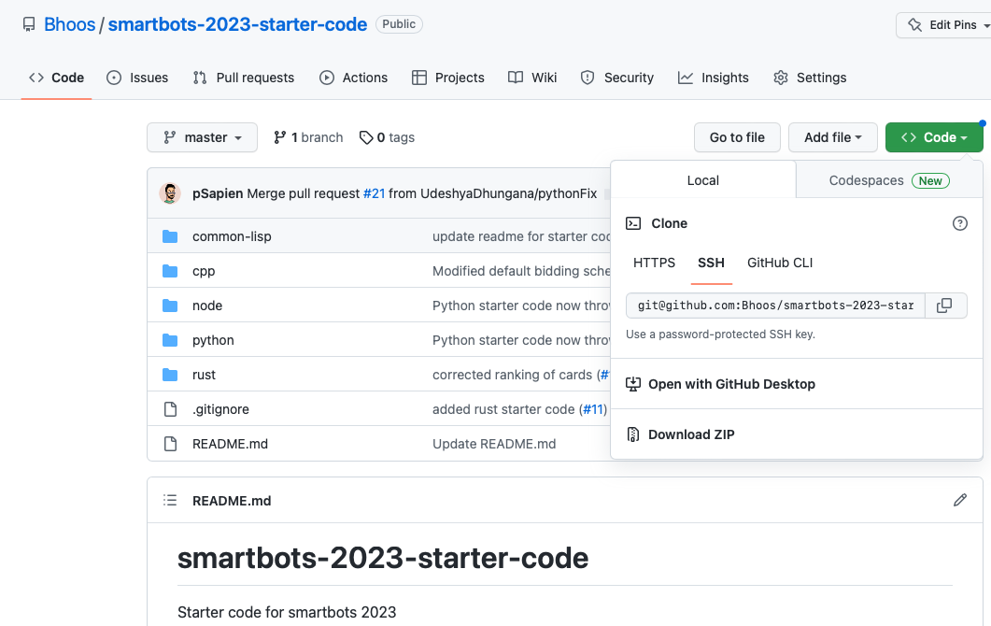991x626 pixels.
Task: Click the SSH clone URL field
Action: pos(775,306)
